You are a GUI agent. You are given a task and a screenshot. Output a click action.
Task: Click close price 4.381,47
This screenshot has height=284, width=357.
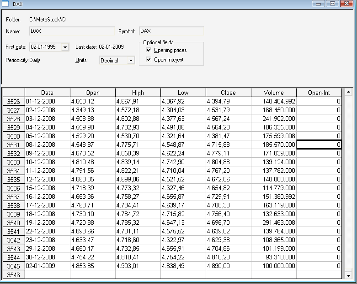coord(229,136)
